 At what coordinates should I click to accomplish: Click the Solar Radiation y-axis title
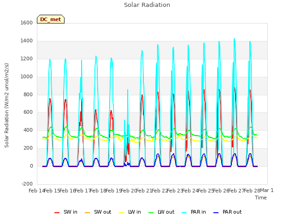pyautogui.click(x=6, y=105)
